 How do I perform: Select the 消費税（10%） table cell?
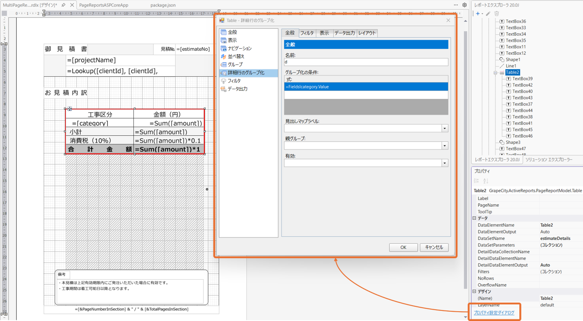pos(100,140)
